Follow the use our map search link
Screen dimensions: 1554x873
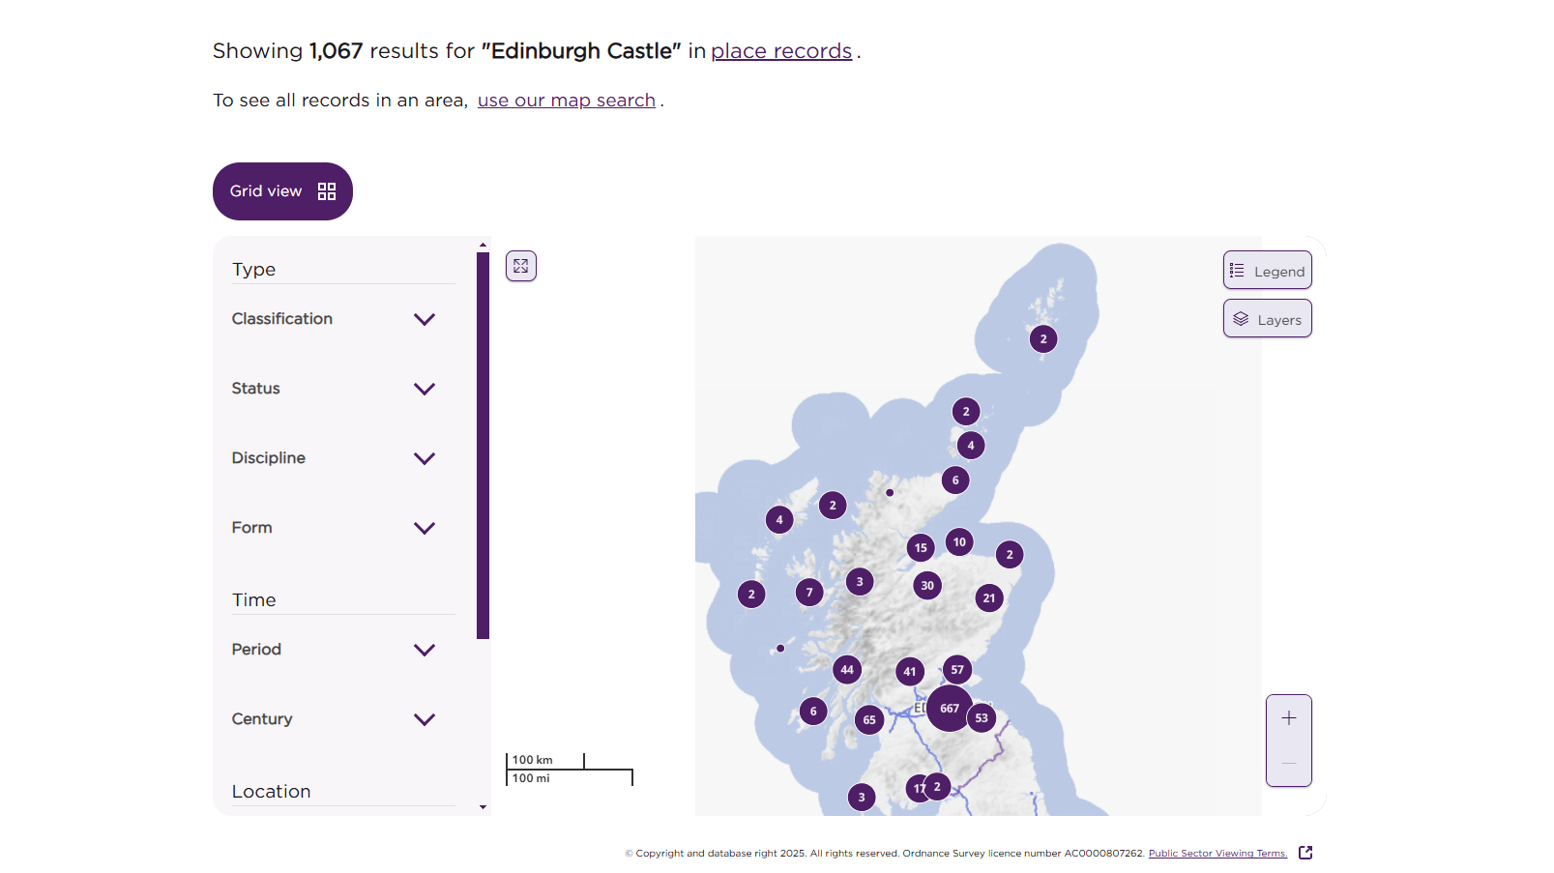[566, 101]
